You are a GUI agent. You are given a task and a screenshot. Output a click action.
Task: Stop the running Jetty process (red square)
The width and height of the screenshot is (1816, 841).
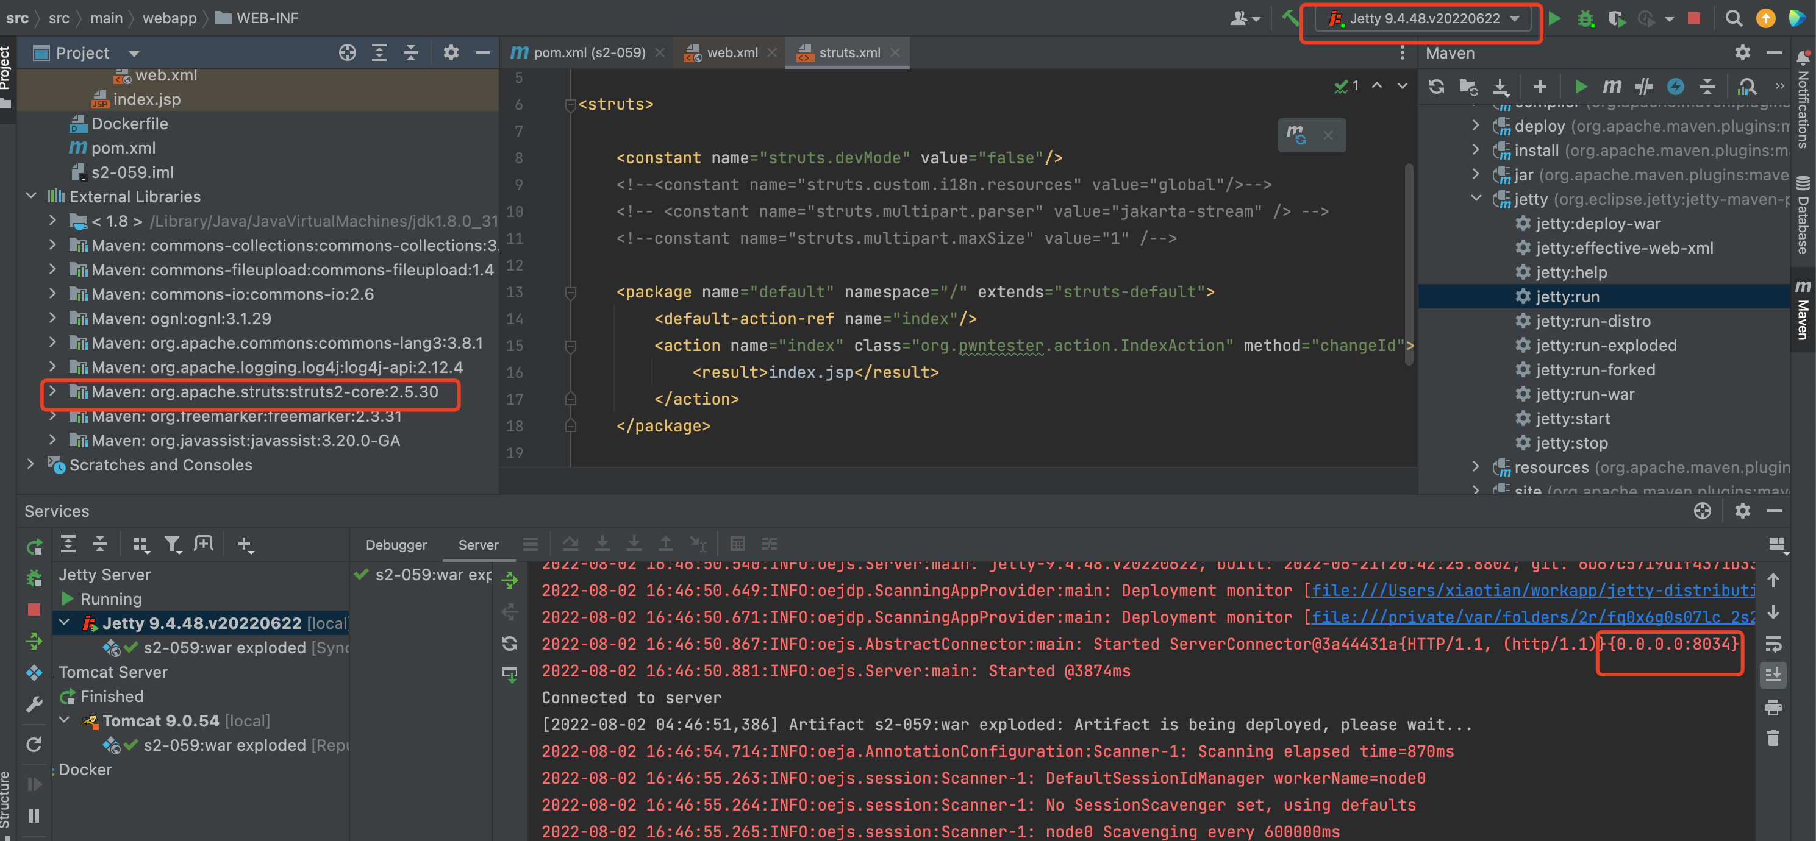[x=1694, y=18]
